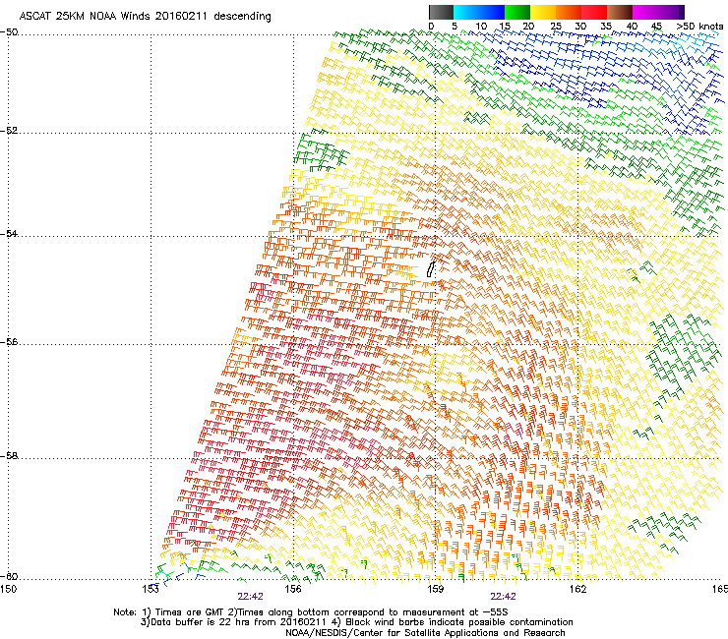Image resolution: width=728 pixels, height=639 pixels.
Task: Click the -56 latitude axis label
Action: coord(9,341)
